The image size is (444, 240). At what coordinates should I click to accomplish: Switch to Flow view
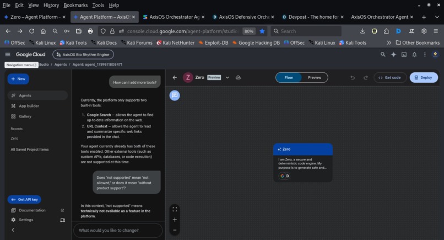pyautogui.click(x=289, y=77)
